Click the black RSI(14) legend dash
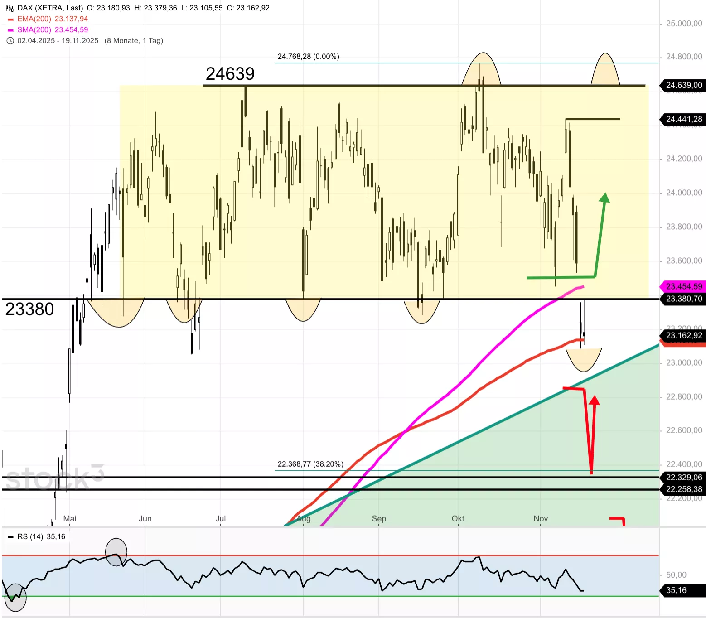706x618 pixels. (10, 537)
